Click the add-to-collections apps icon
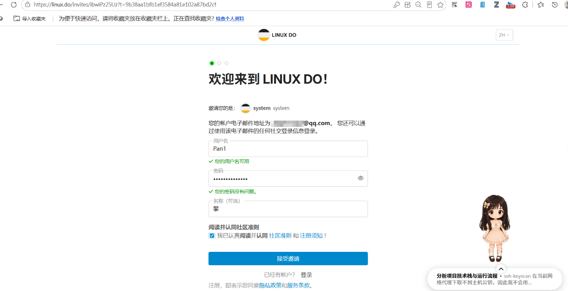Image resolution: width=568 pixels, height=291 pixels. (408, 5)
